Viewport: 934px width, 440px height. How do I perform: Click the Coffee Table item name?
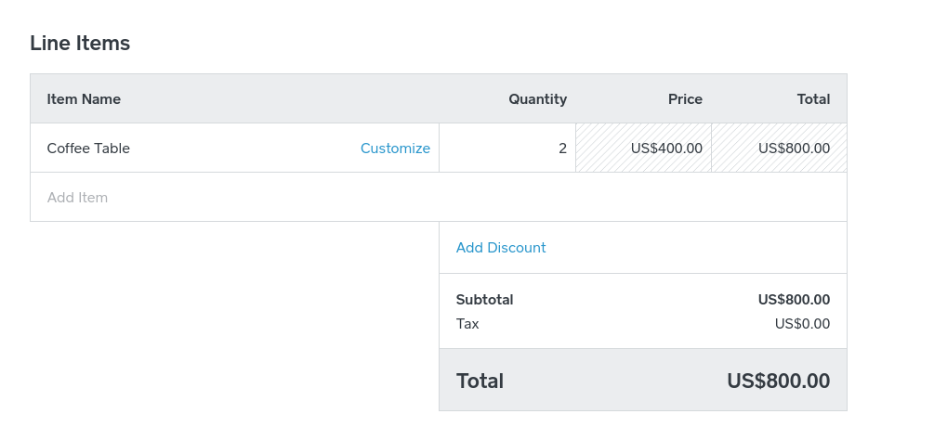(88, 149)
